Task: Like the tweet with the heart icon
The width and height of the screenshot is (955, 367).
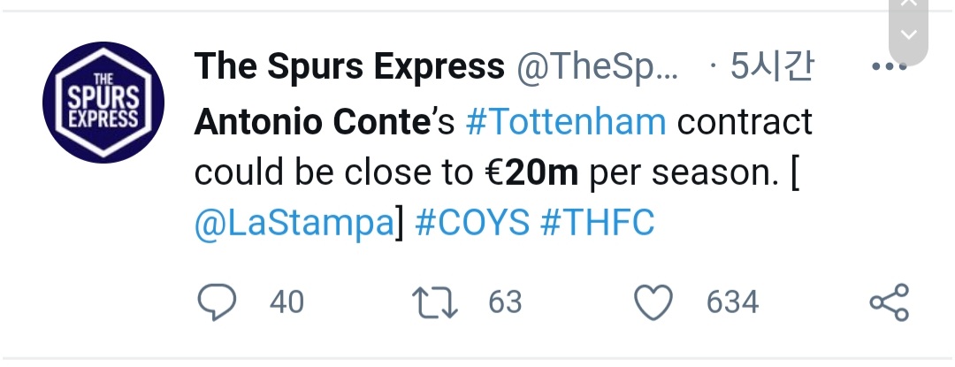Action: (655, 302)
